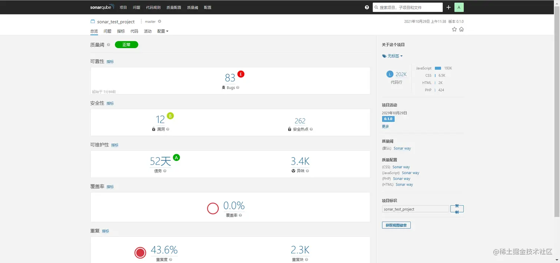Click the help icon beside 重复度
This screenshot has width=560, height=263.
(171, 260)
